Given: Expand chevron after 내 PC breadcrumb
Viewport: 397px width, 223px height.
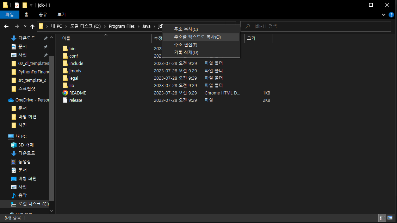Looking at the screenshot, I should pyautogui.click(x=66, y=26).
